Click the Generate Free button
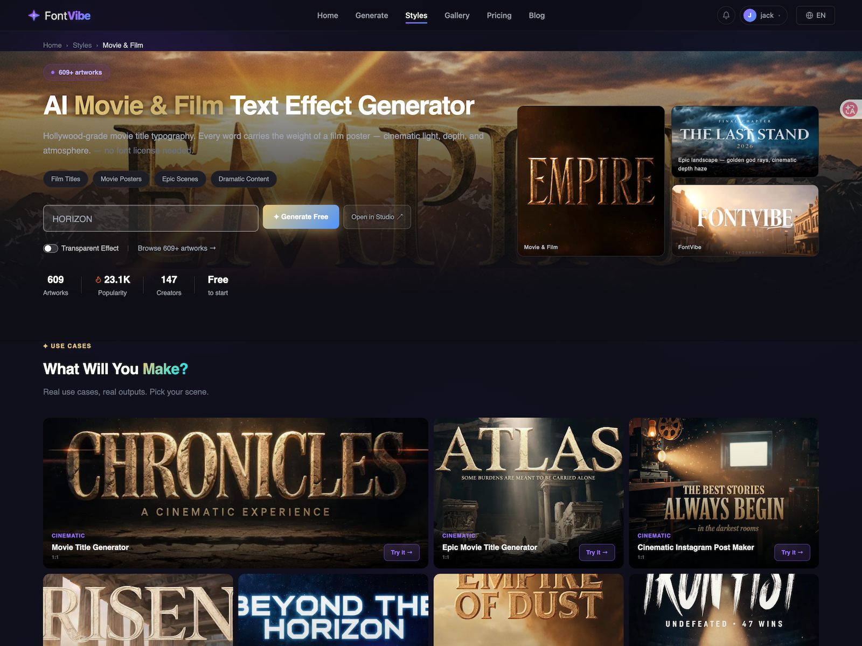 (301, 217)
